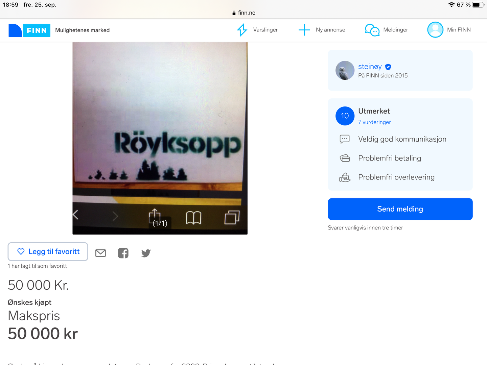Click the Problemfri overlevering handover icon
The image size is (487, 365).
[345, 177]
